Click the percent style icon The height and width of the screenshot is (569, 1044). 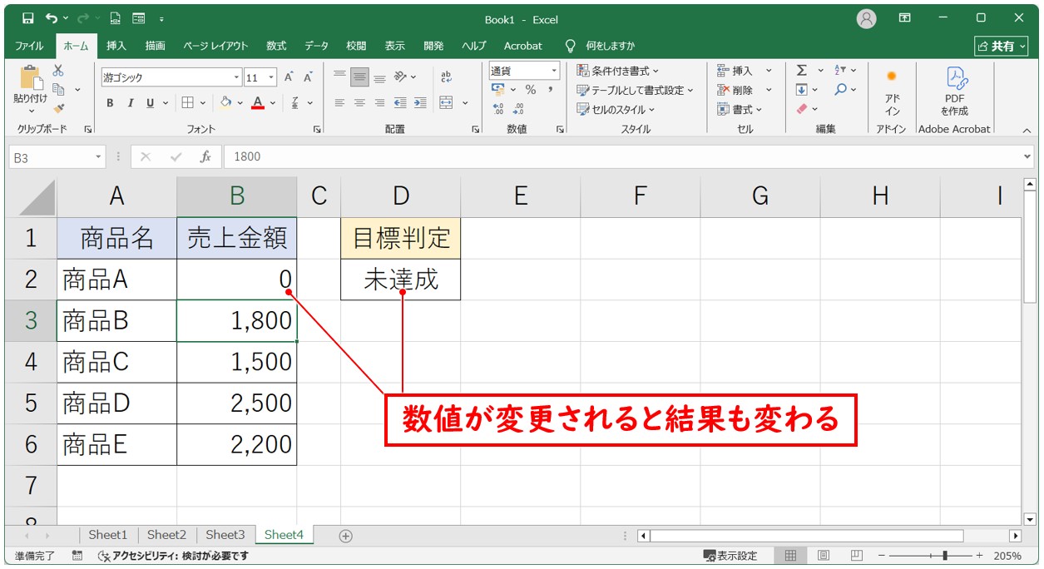(x=530, y=90)
